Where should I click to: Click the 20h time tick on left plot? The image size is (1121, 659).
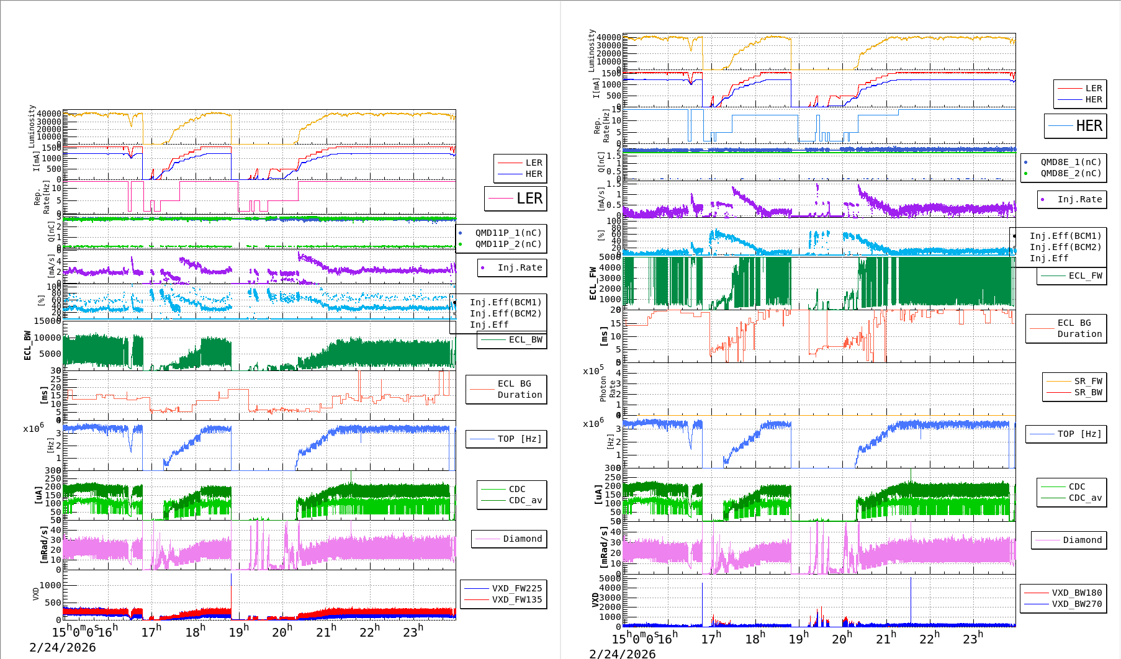[x=281, y=632]
